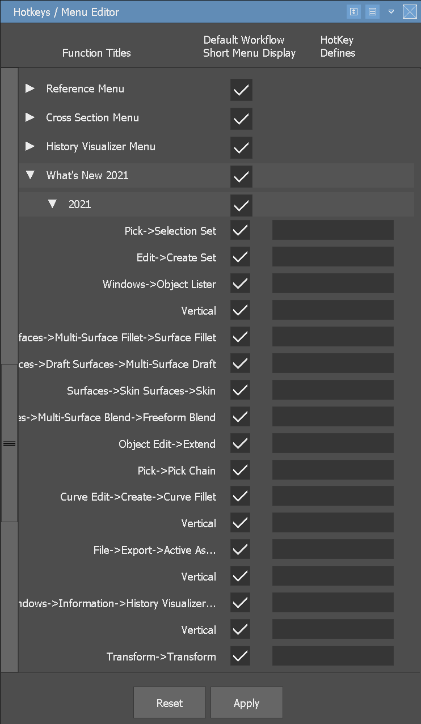Collapse the 2021 subsection
The width and height of the screenshot is (421, 724).
(x=53, y=204)
